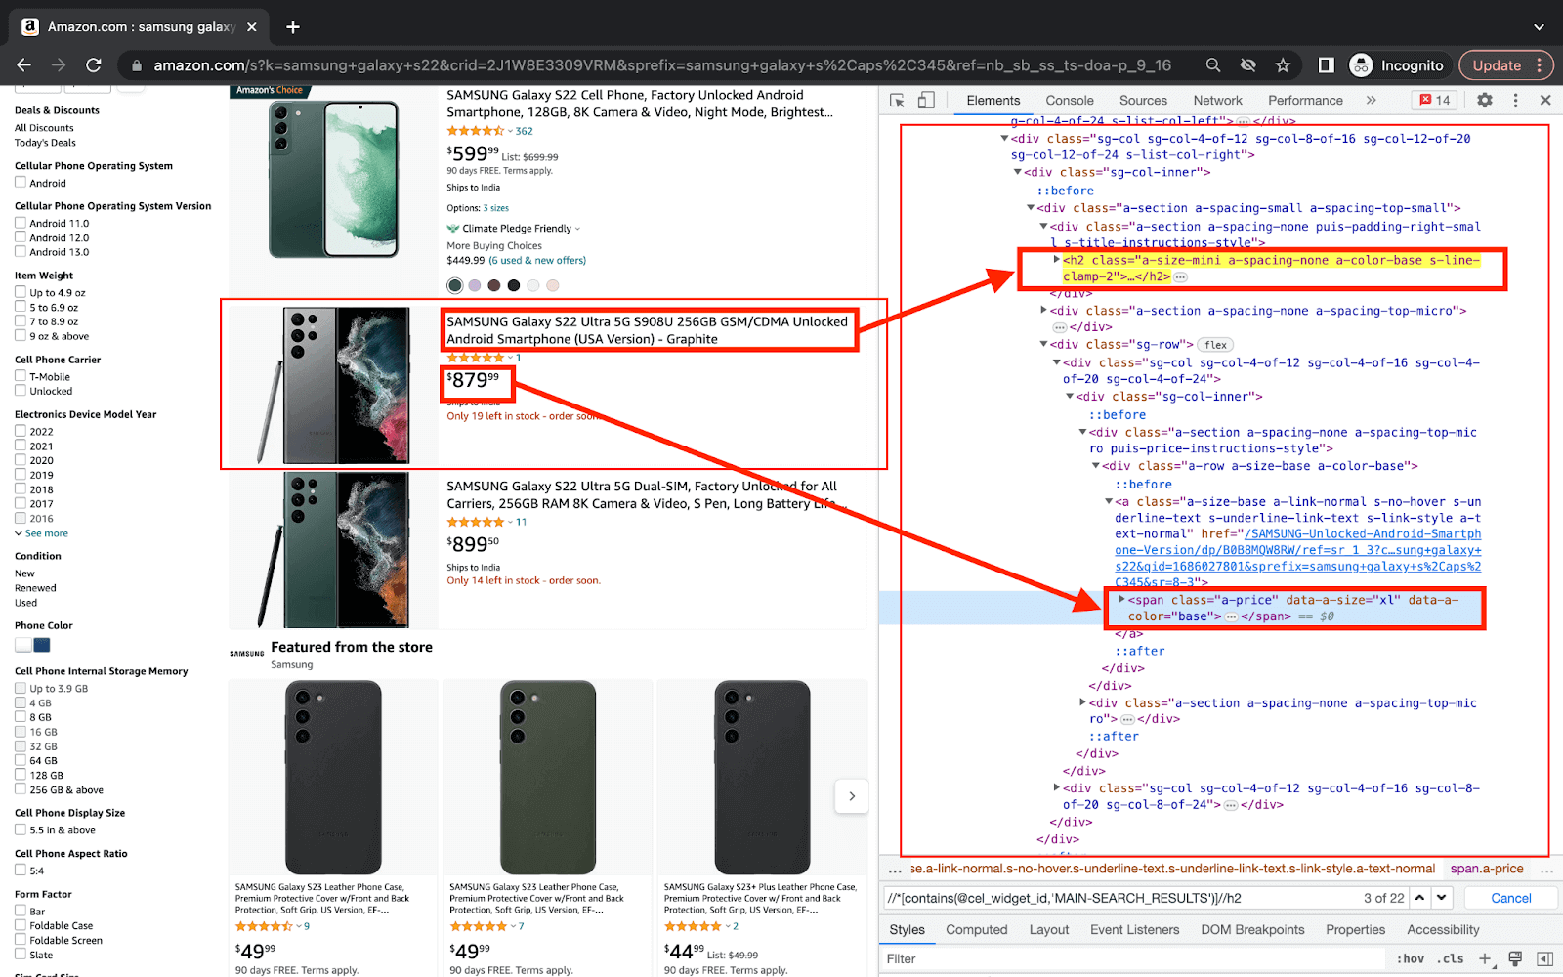The image size is (1563, 977).
Task: Click the crossed-out eye icon in address bar
Action: point(1248,65)
